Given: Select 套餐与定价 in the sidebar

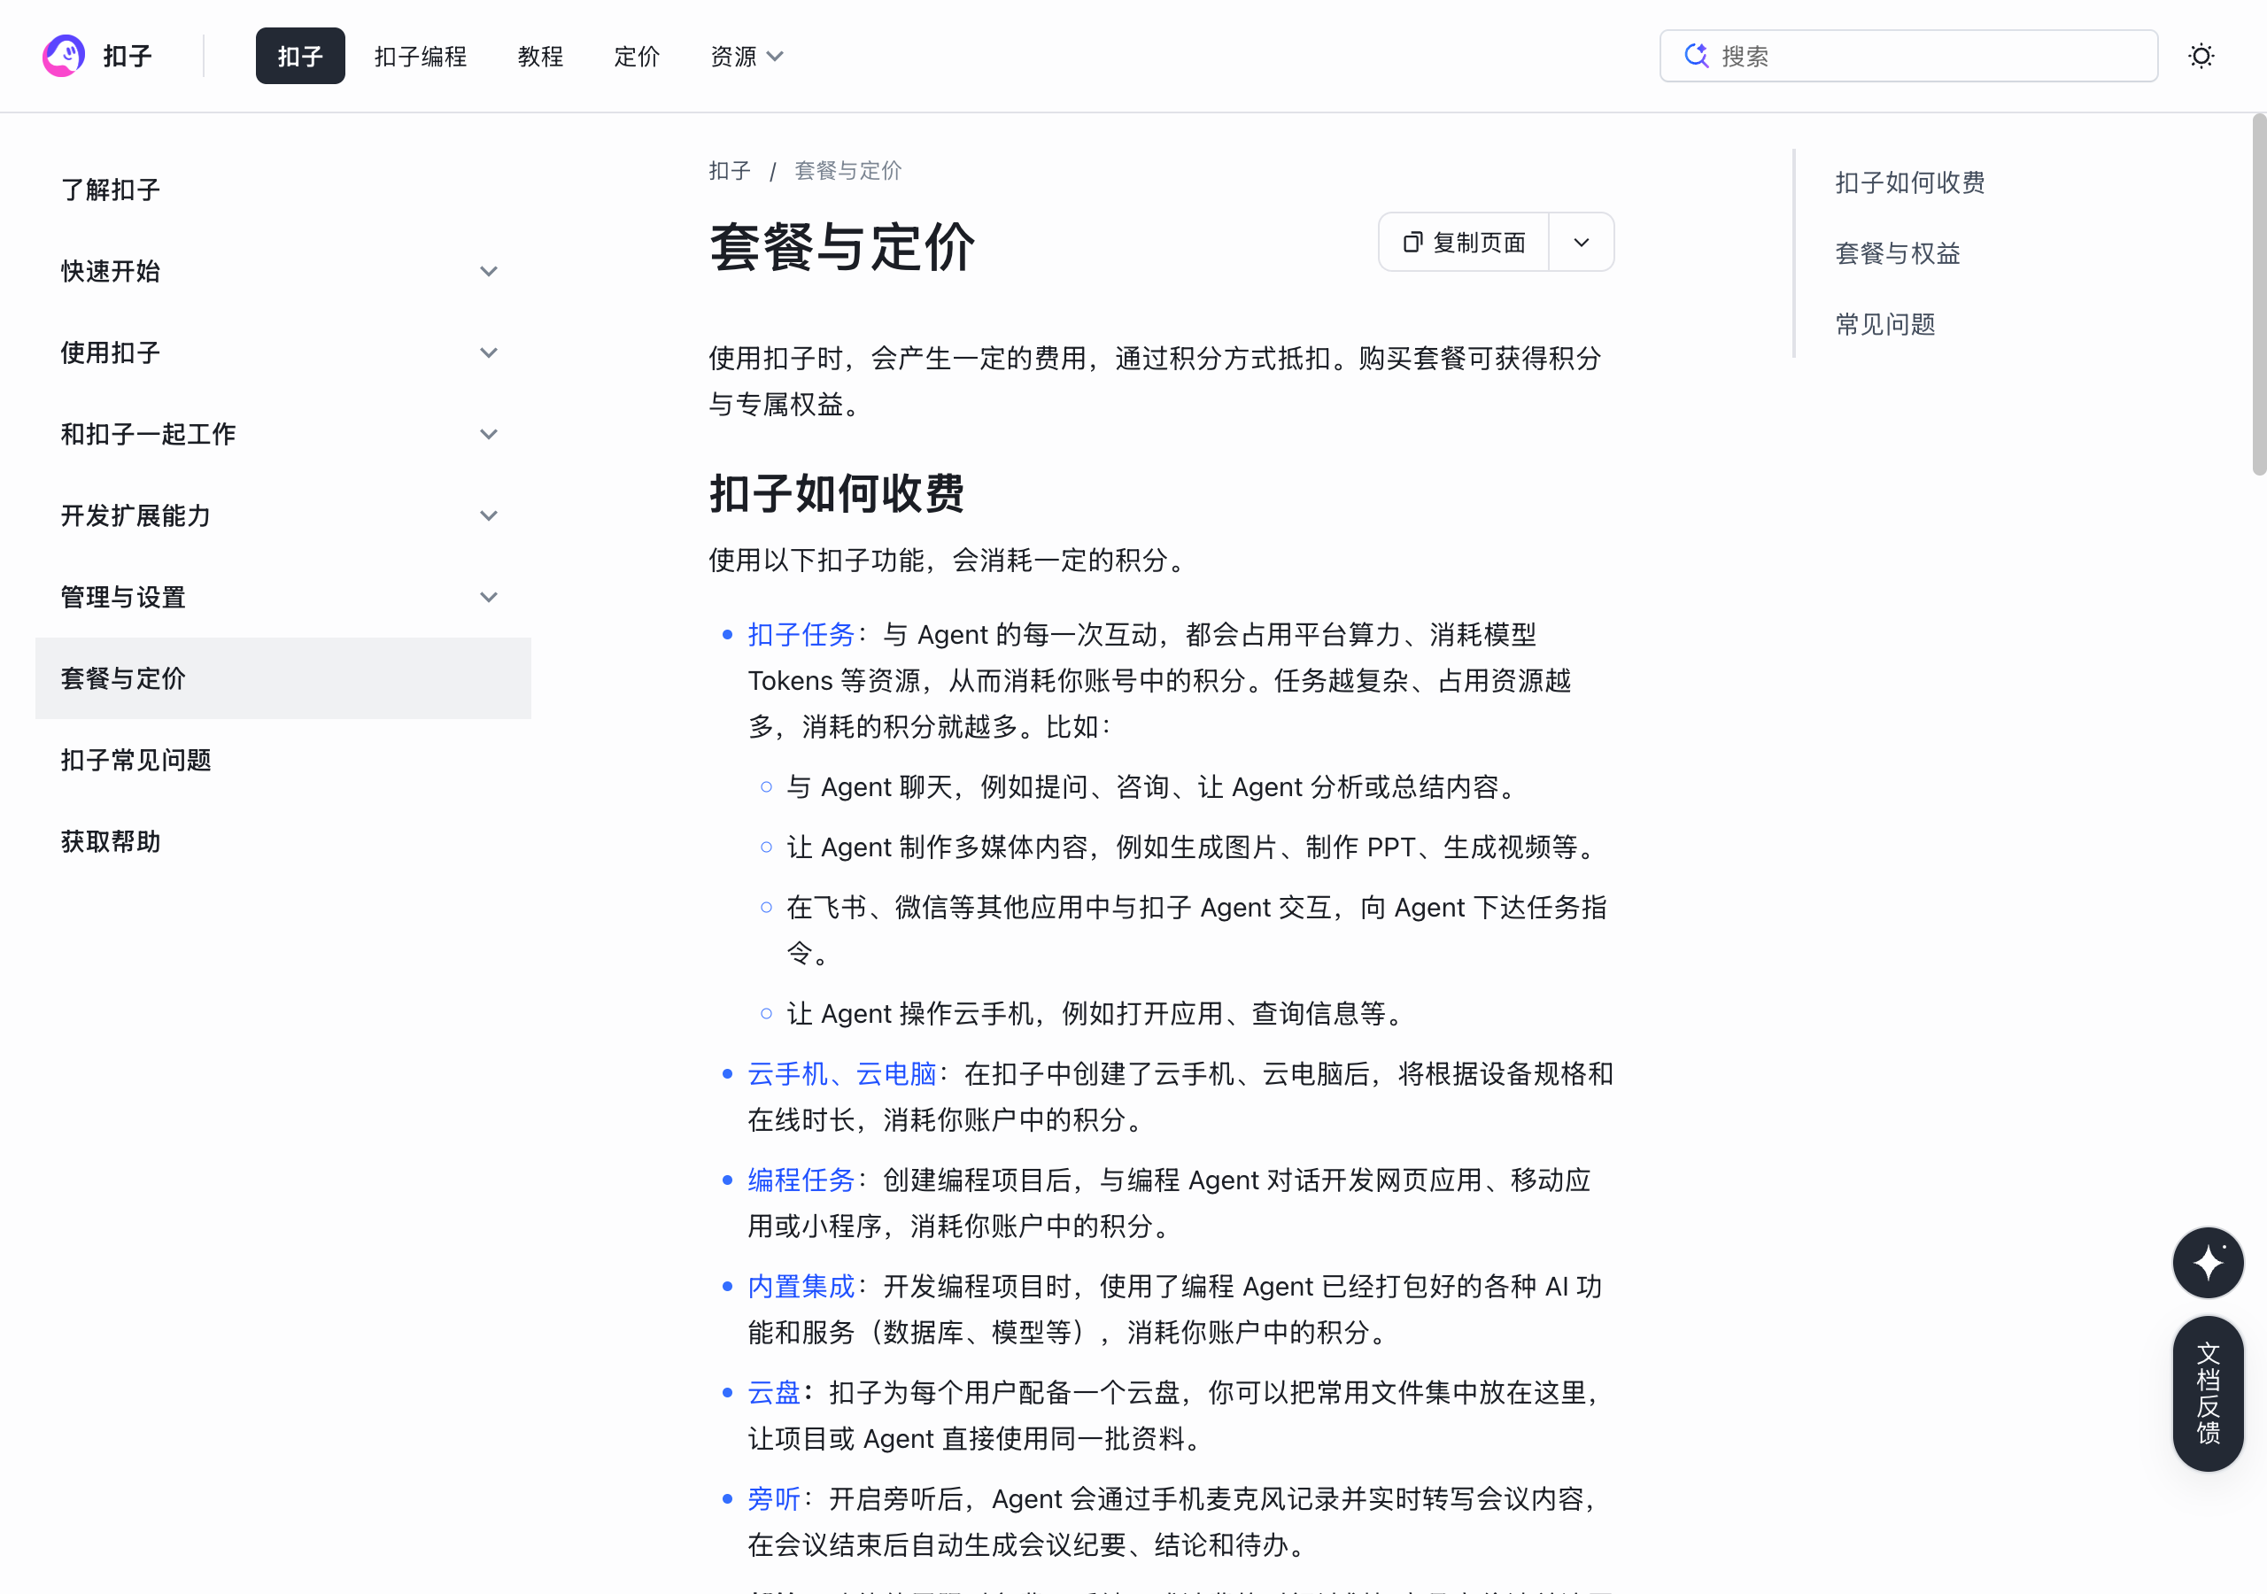Looking at the screenshot, I should click(x=282, y=678).
